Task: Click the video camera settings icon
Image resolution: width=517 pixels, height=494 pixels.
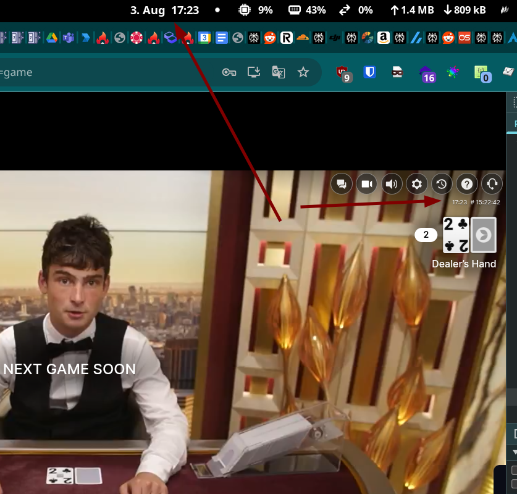Action: pyautogui.click(x=367, y=183)
